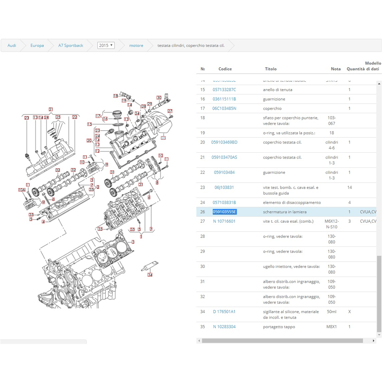This screenshot has width=382, height=382.
Task: Click the horizontal scrollbar thumb under the table
Action: click(282, 341)
